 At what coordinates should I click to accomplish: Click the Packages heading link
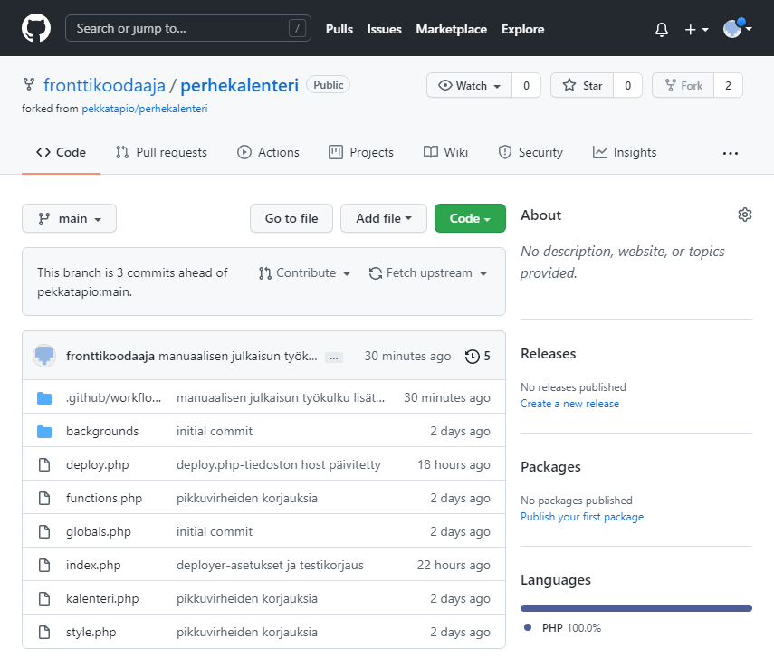point(550,466)
